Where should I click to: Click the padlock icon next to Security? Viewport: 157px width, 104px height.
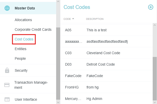[7, 70]
